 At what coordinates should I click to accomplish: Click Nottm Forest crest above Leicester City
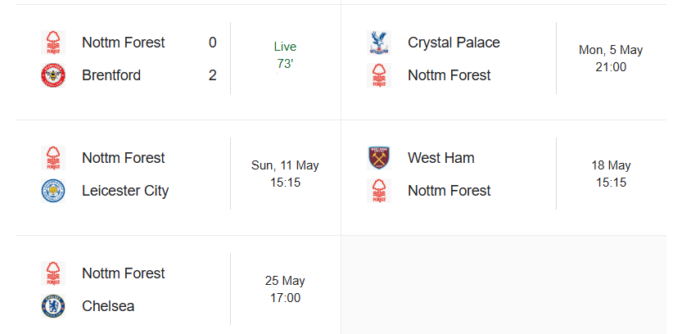pyautogui.click(x=53, y=158)
